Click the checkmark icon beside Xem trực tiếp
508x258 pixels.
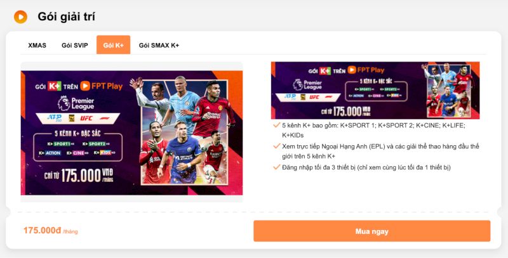pyautogui.click(x=276, y=146)
